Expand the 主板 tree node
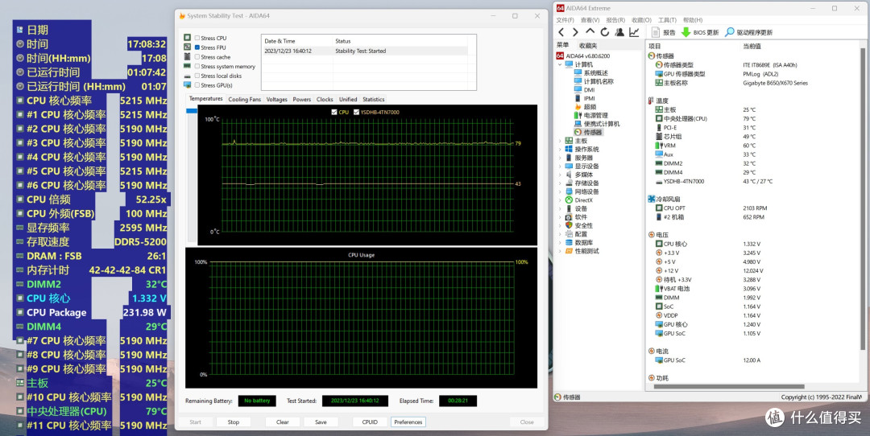This screenshot has height=436, width=870. point(560,141)
